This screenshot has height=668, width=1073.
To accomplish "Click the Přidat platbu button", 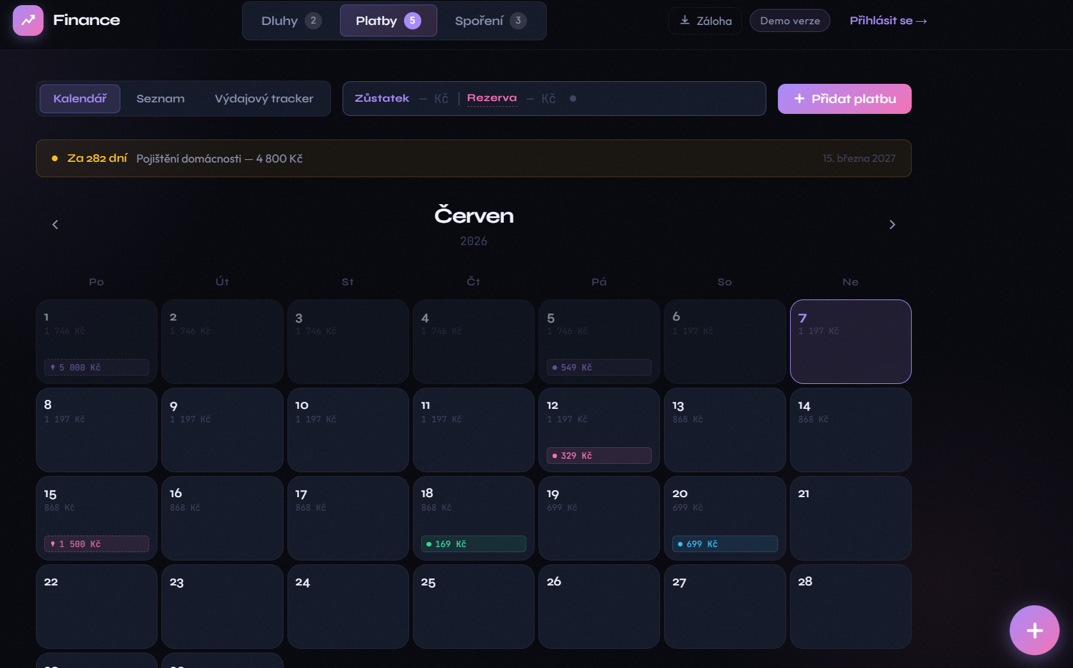I will [844, 99].
